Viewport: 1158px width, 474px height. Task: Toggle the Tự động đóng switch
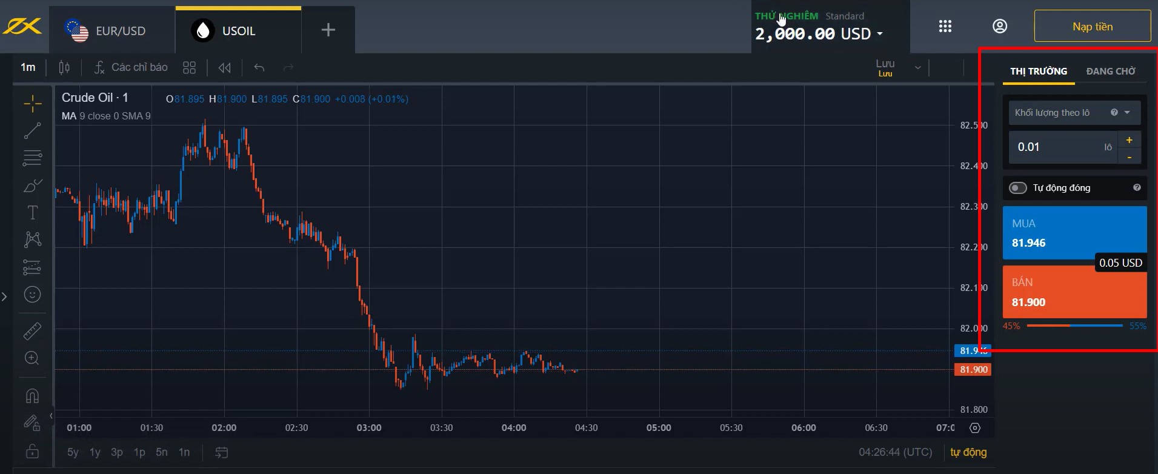[x=1018, y=188]
